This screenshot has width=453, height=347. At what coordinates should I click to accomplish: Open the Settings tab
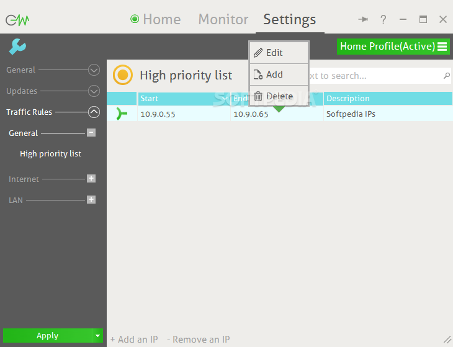click(x=289, y=20)
